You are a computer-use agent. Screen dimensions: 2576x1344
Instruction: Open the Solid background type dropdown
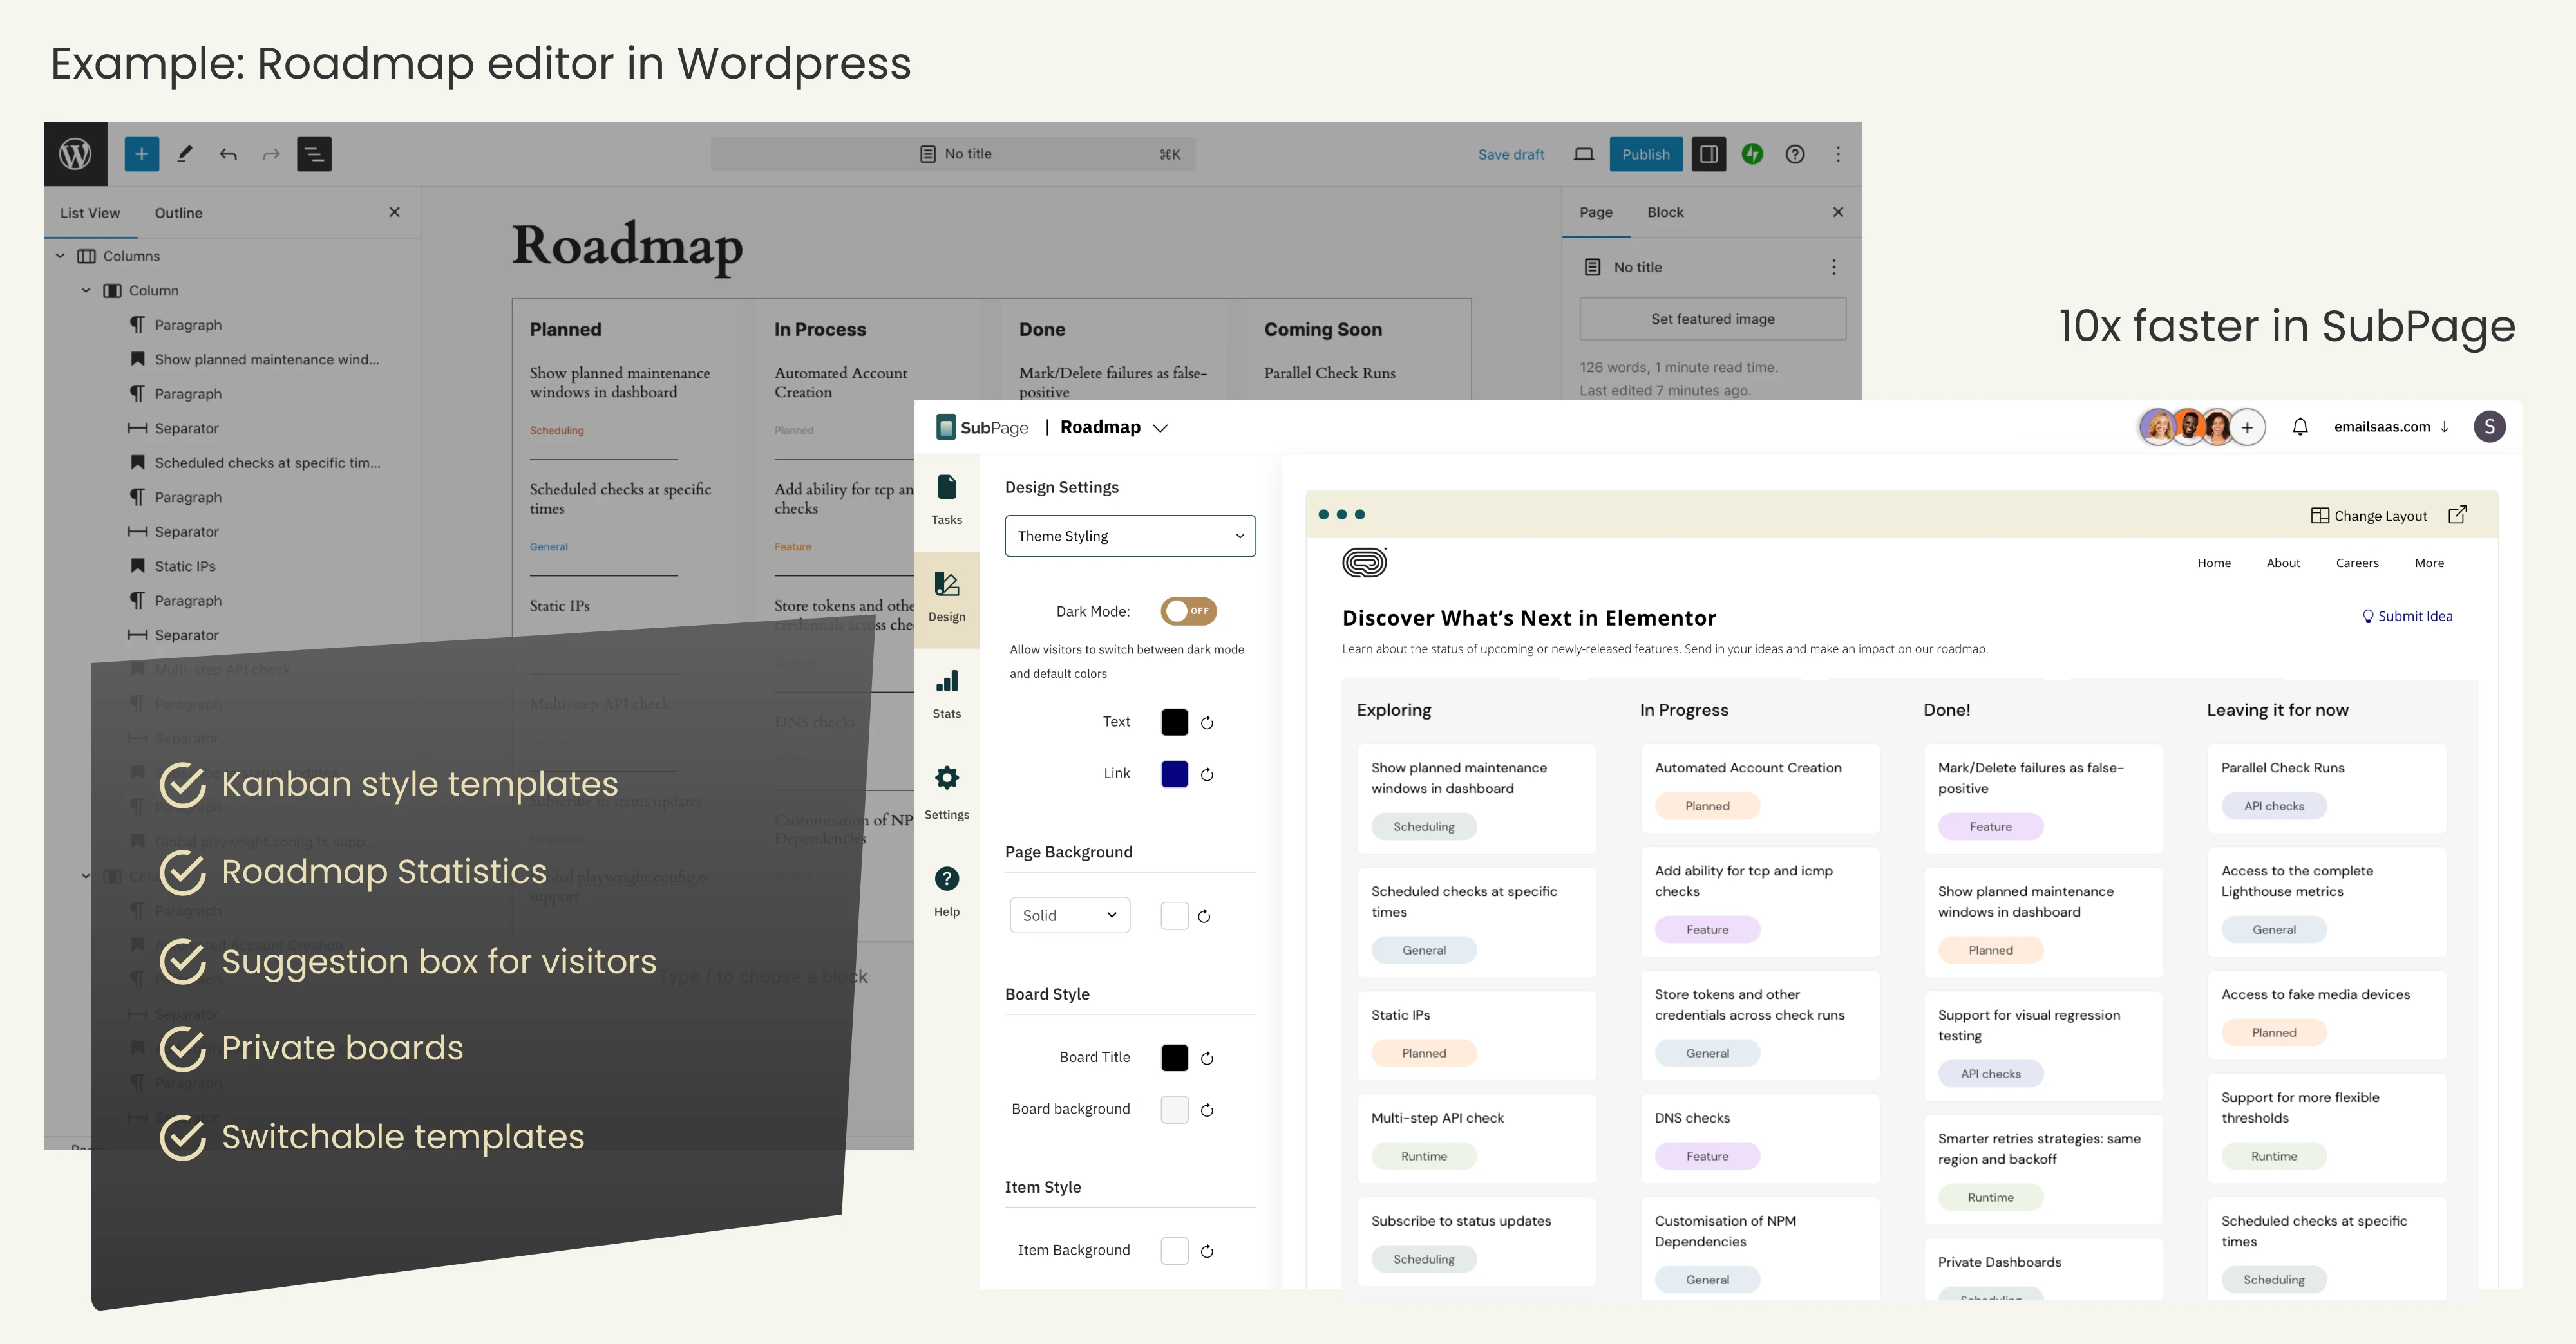point(1070,915)
